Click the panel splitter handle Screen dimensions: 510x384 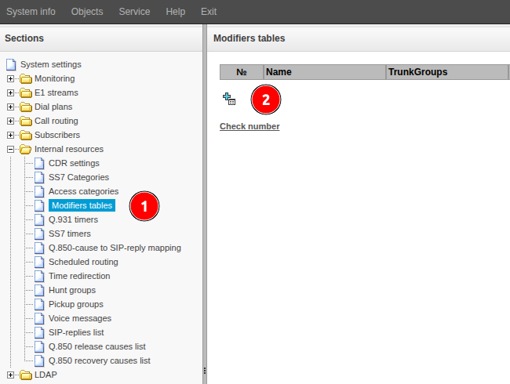pos(205,370)
